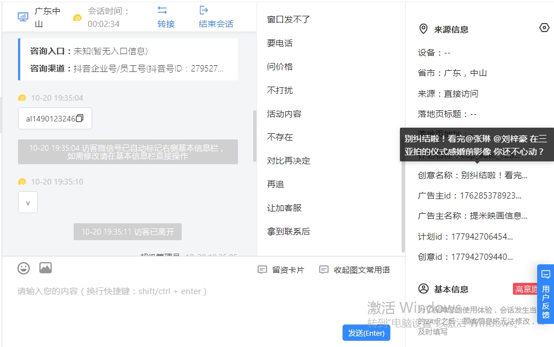Open the image upload picture icon
Image resolution: width=554 pixels, height=347 pixels.
click(x=45, y=268)
